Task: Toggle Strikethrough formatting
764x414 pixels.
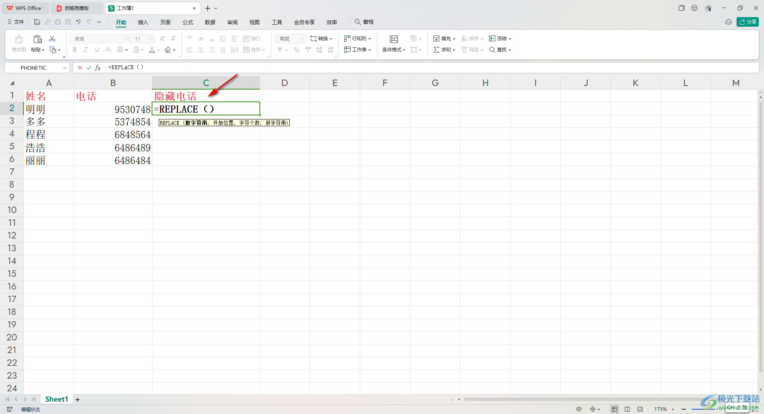Action: pyautogui.click(x=108, y=50)
